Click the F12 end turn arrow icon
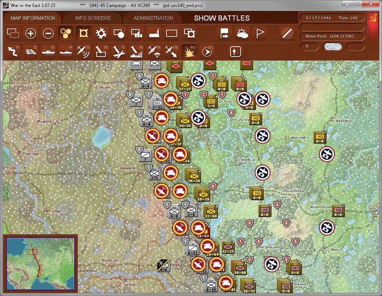This screenshot has width=382, height=296. click(x=207, y=51)
